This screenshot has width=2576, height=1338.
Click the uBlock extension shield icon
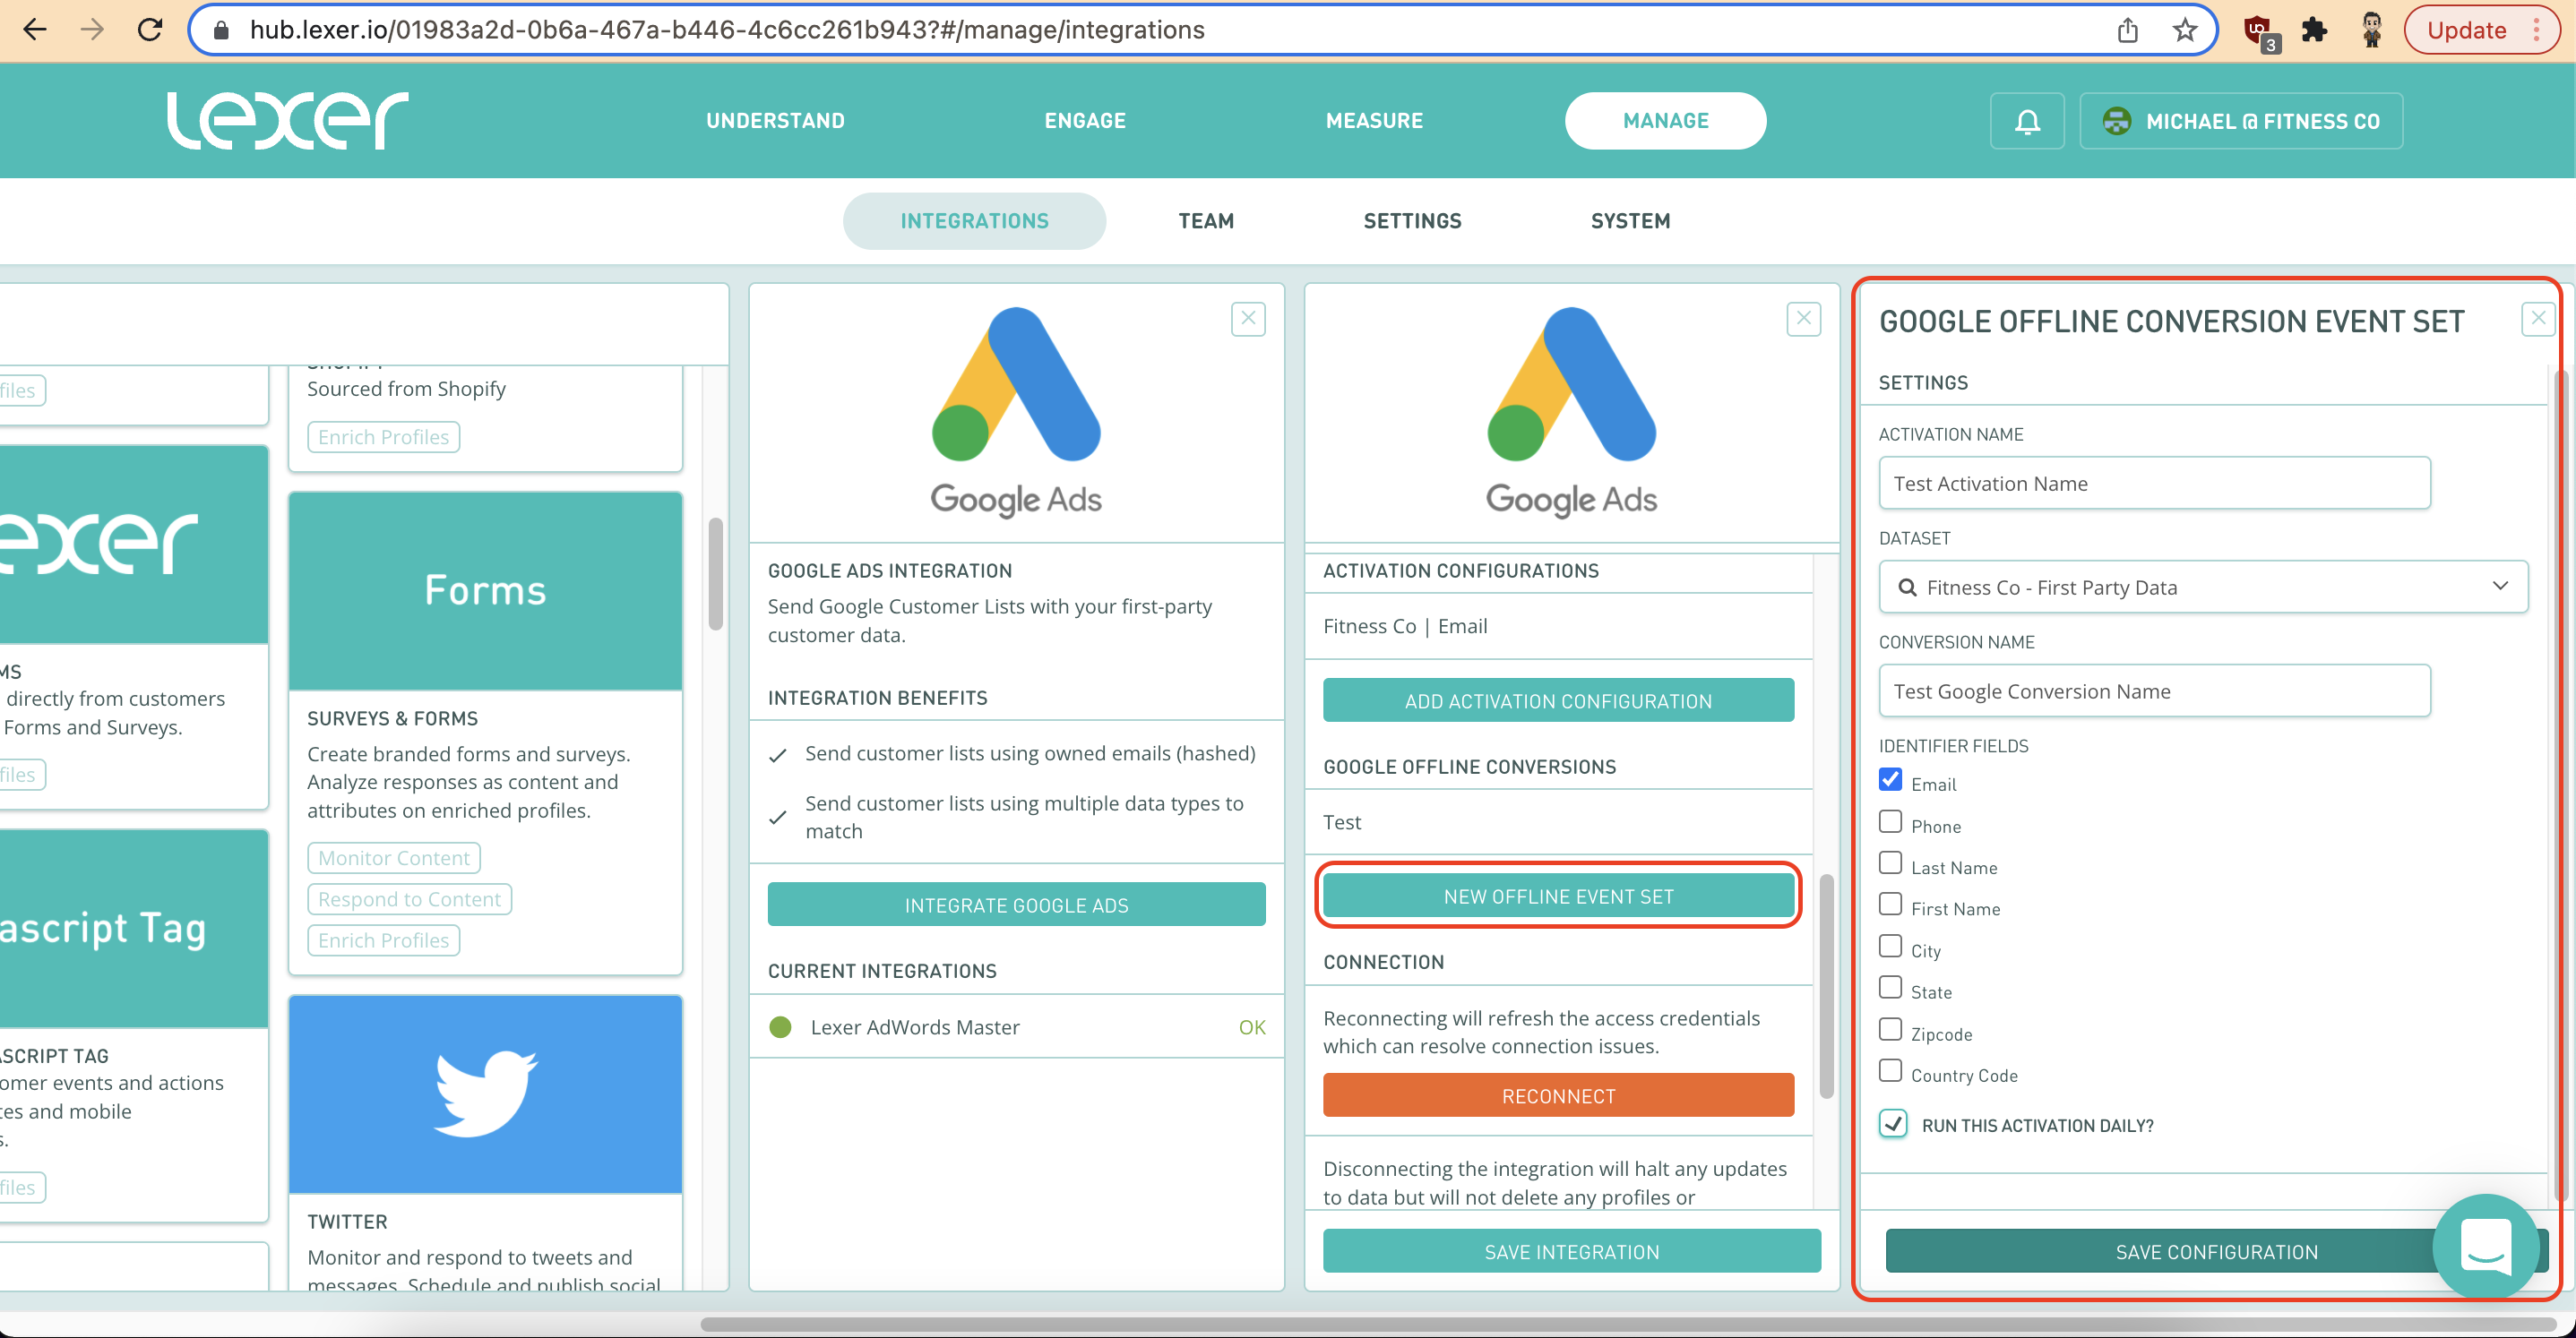[2257, 29]
